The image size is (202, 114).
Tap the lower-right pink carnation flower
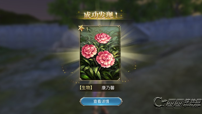tap(105, 59)
